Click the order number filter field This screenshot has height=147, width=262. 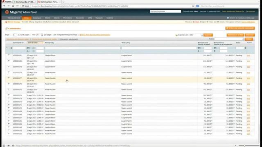coord(19,48)
